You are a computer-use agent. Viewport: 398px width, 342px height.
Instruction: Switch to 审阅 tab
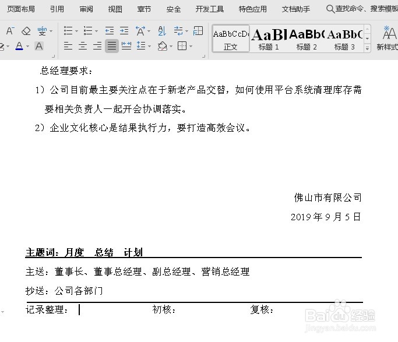click(x=86, y=9)
